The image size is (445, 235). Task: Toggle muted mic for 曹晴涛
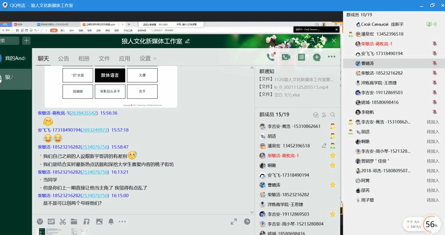[434, 63]
